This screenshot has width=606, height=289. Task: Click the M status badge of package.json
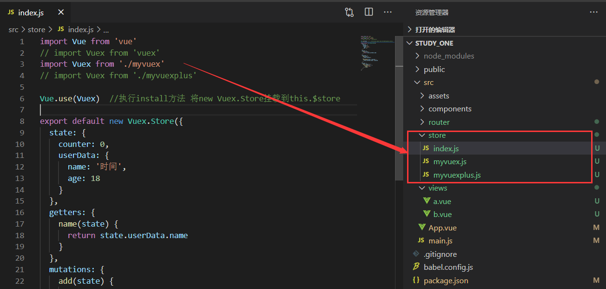(x=596, y=280)
